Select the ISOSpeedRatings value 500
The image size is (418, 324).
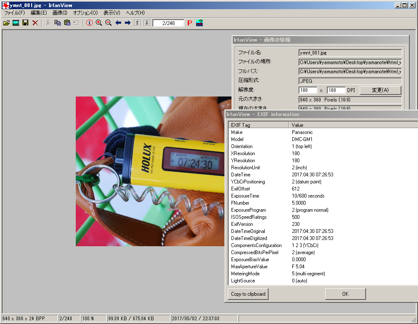click(296, 217)
